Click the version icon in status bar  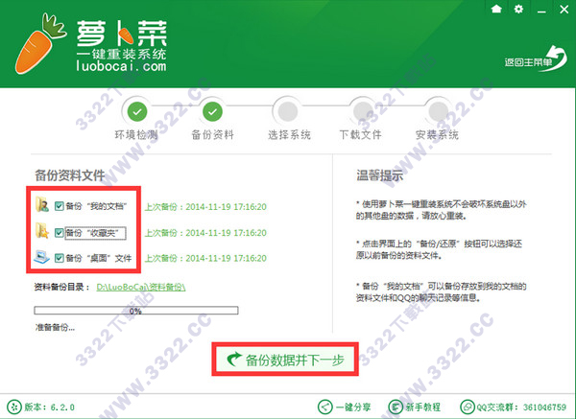(14, 407)
